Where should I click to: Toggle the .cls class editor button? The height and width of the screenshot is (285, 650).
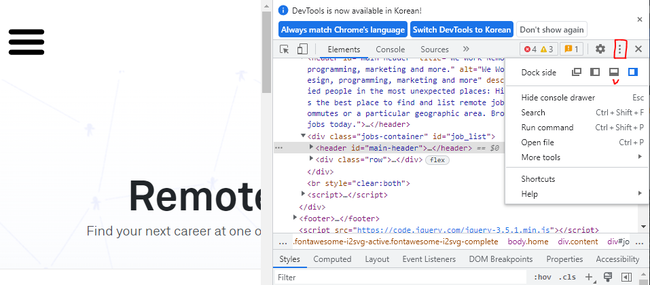click(x=567, y=277)
